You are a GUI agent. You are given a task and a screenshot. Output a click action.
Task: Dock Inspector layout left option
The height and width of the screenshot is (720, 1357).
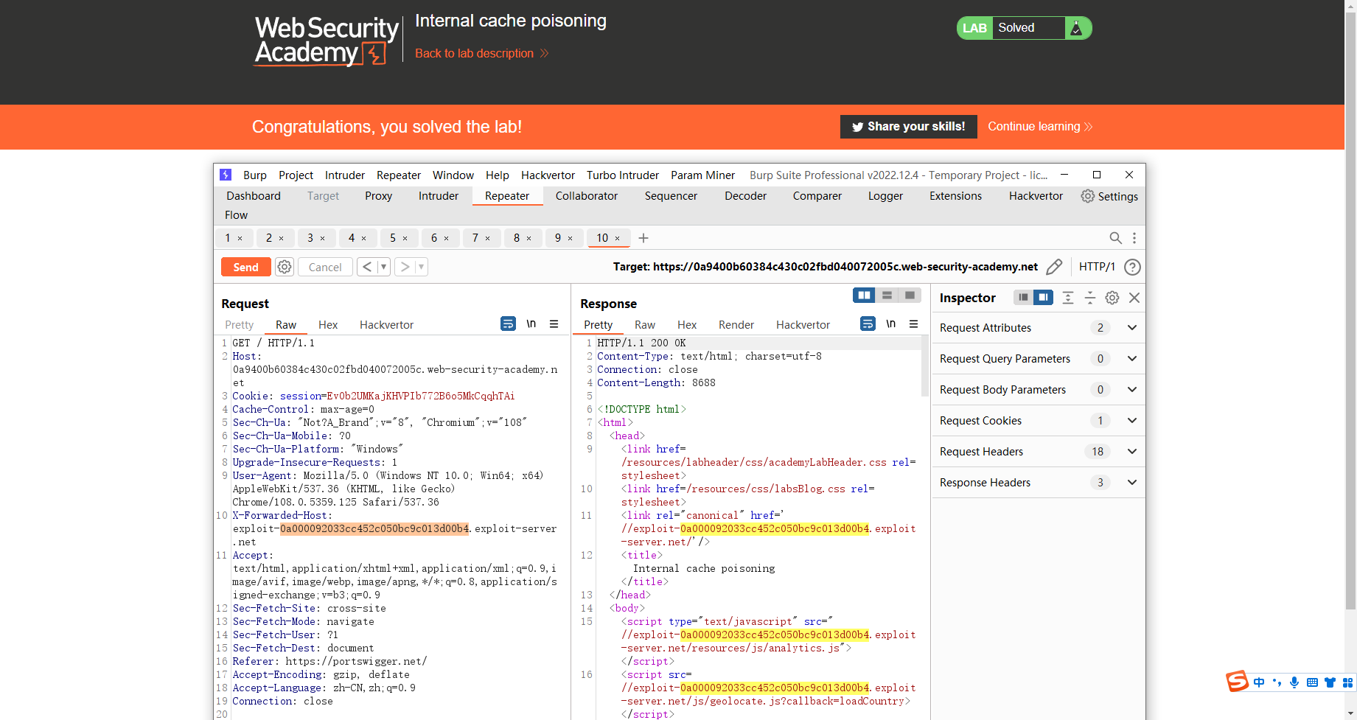(x=1023, y=298)
